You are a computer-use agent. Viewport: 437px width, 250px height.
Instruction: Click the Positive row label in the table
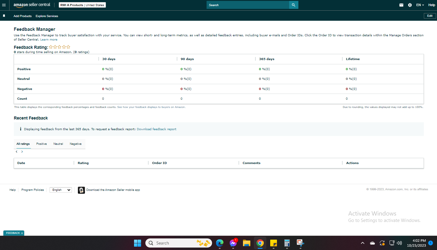click(x=24, y=69)
